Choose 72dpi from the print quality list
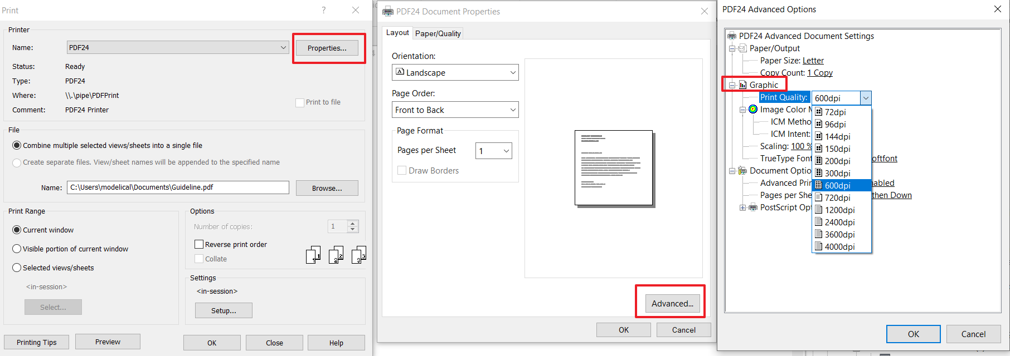This screenshot has width=1010, height=356. [842, 112]
